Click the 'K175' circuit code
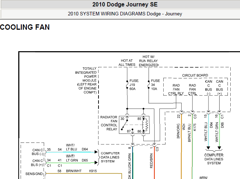 point(195,127)
